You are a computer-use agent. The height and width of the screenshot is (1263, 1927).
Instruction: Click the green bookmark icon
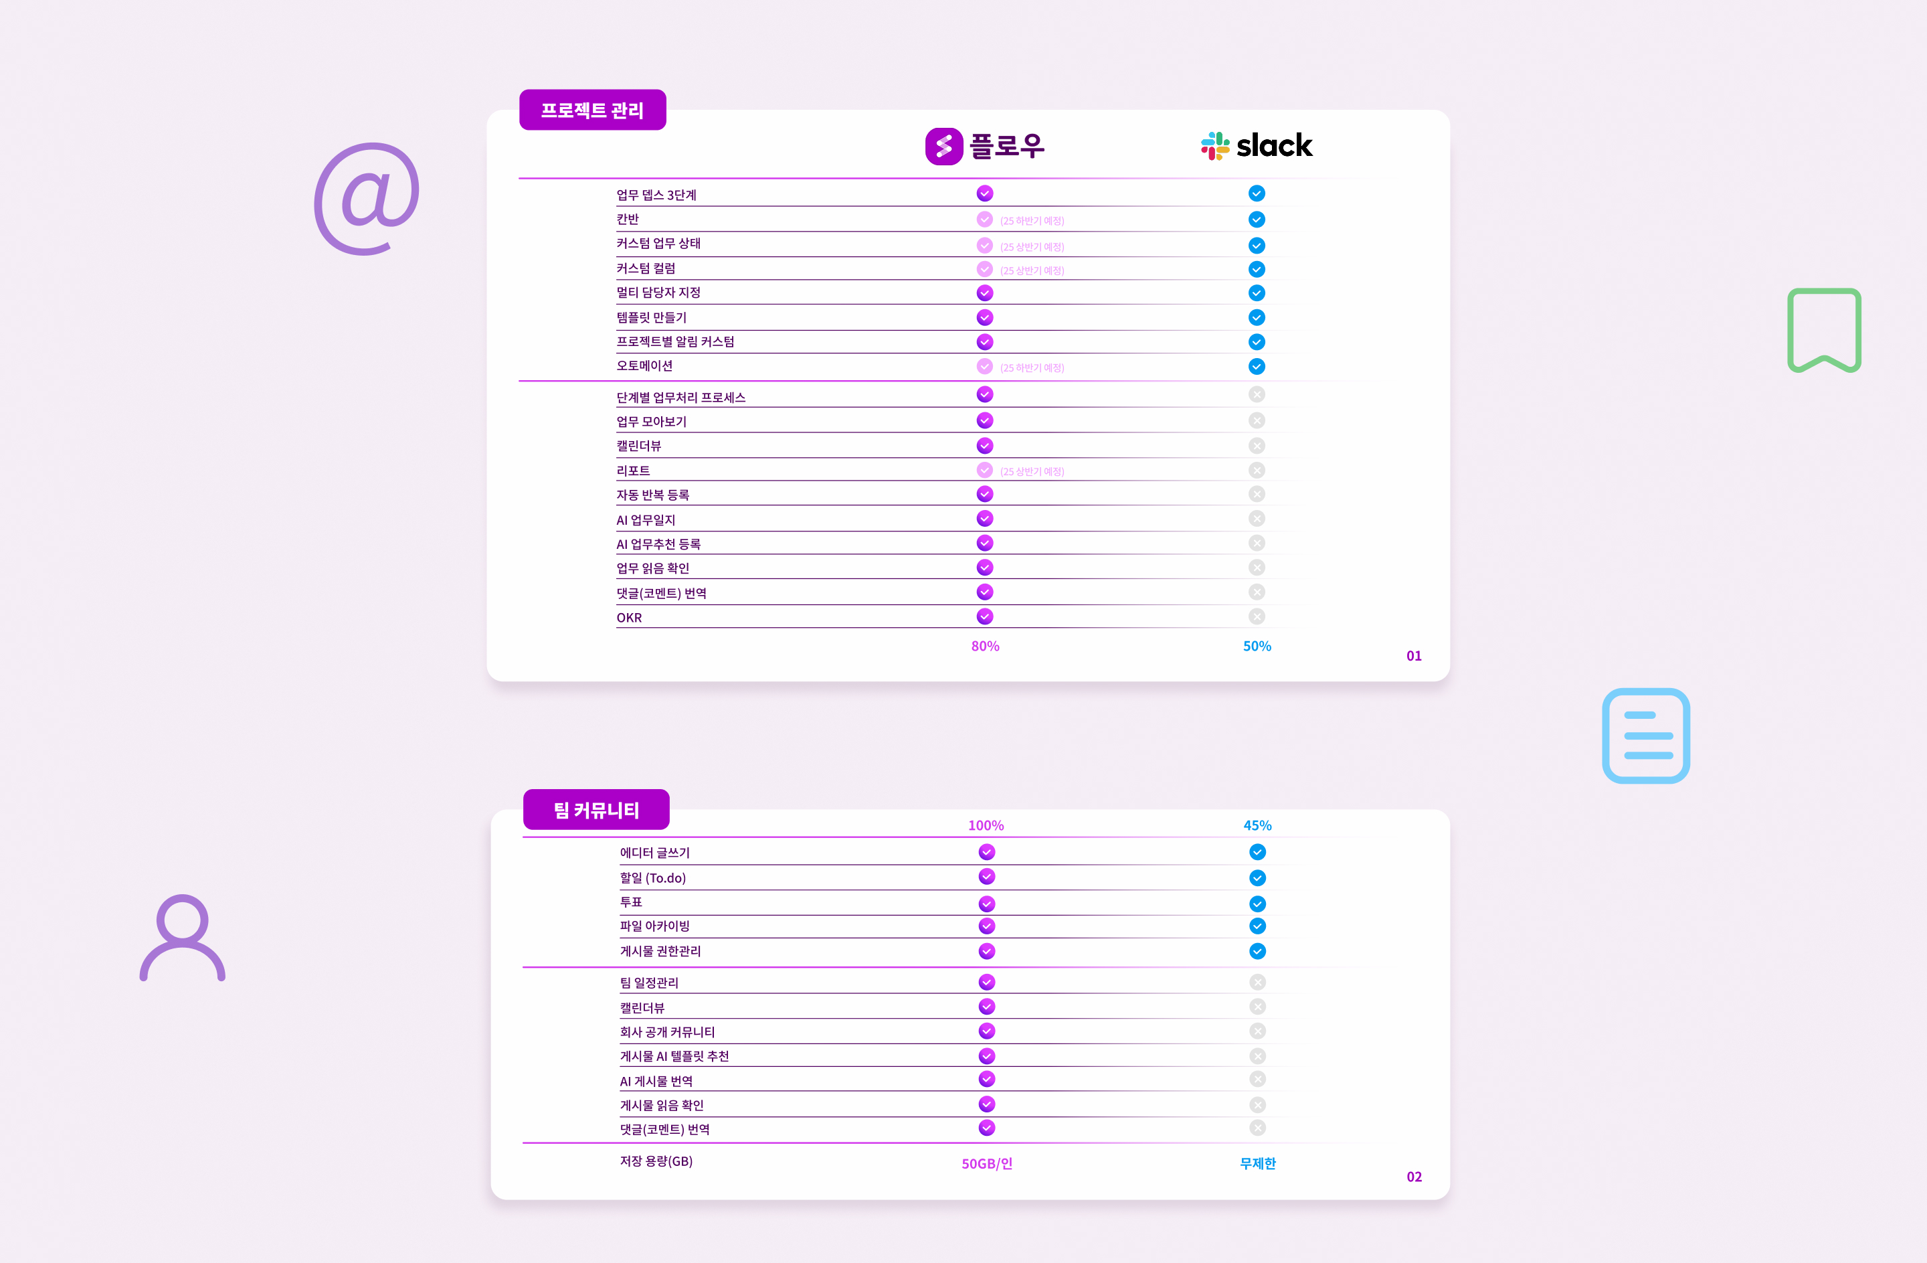click(x=1824, y=331)
